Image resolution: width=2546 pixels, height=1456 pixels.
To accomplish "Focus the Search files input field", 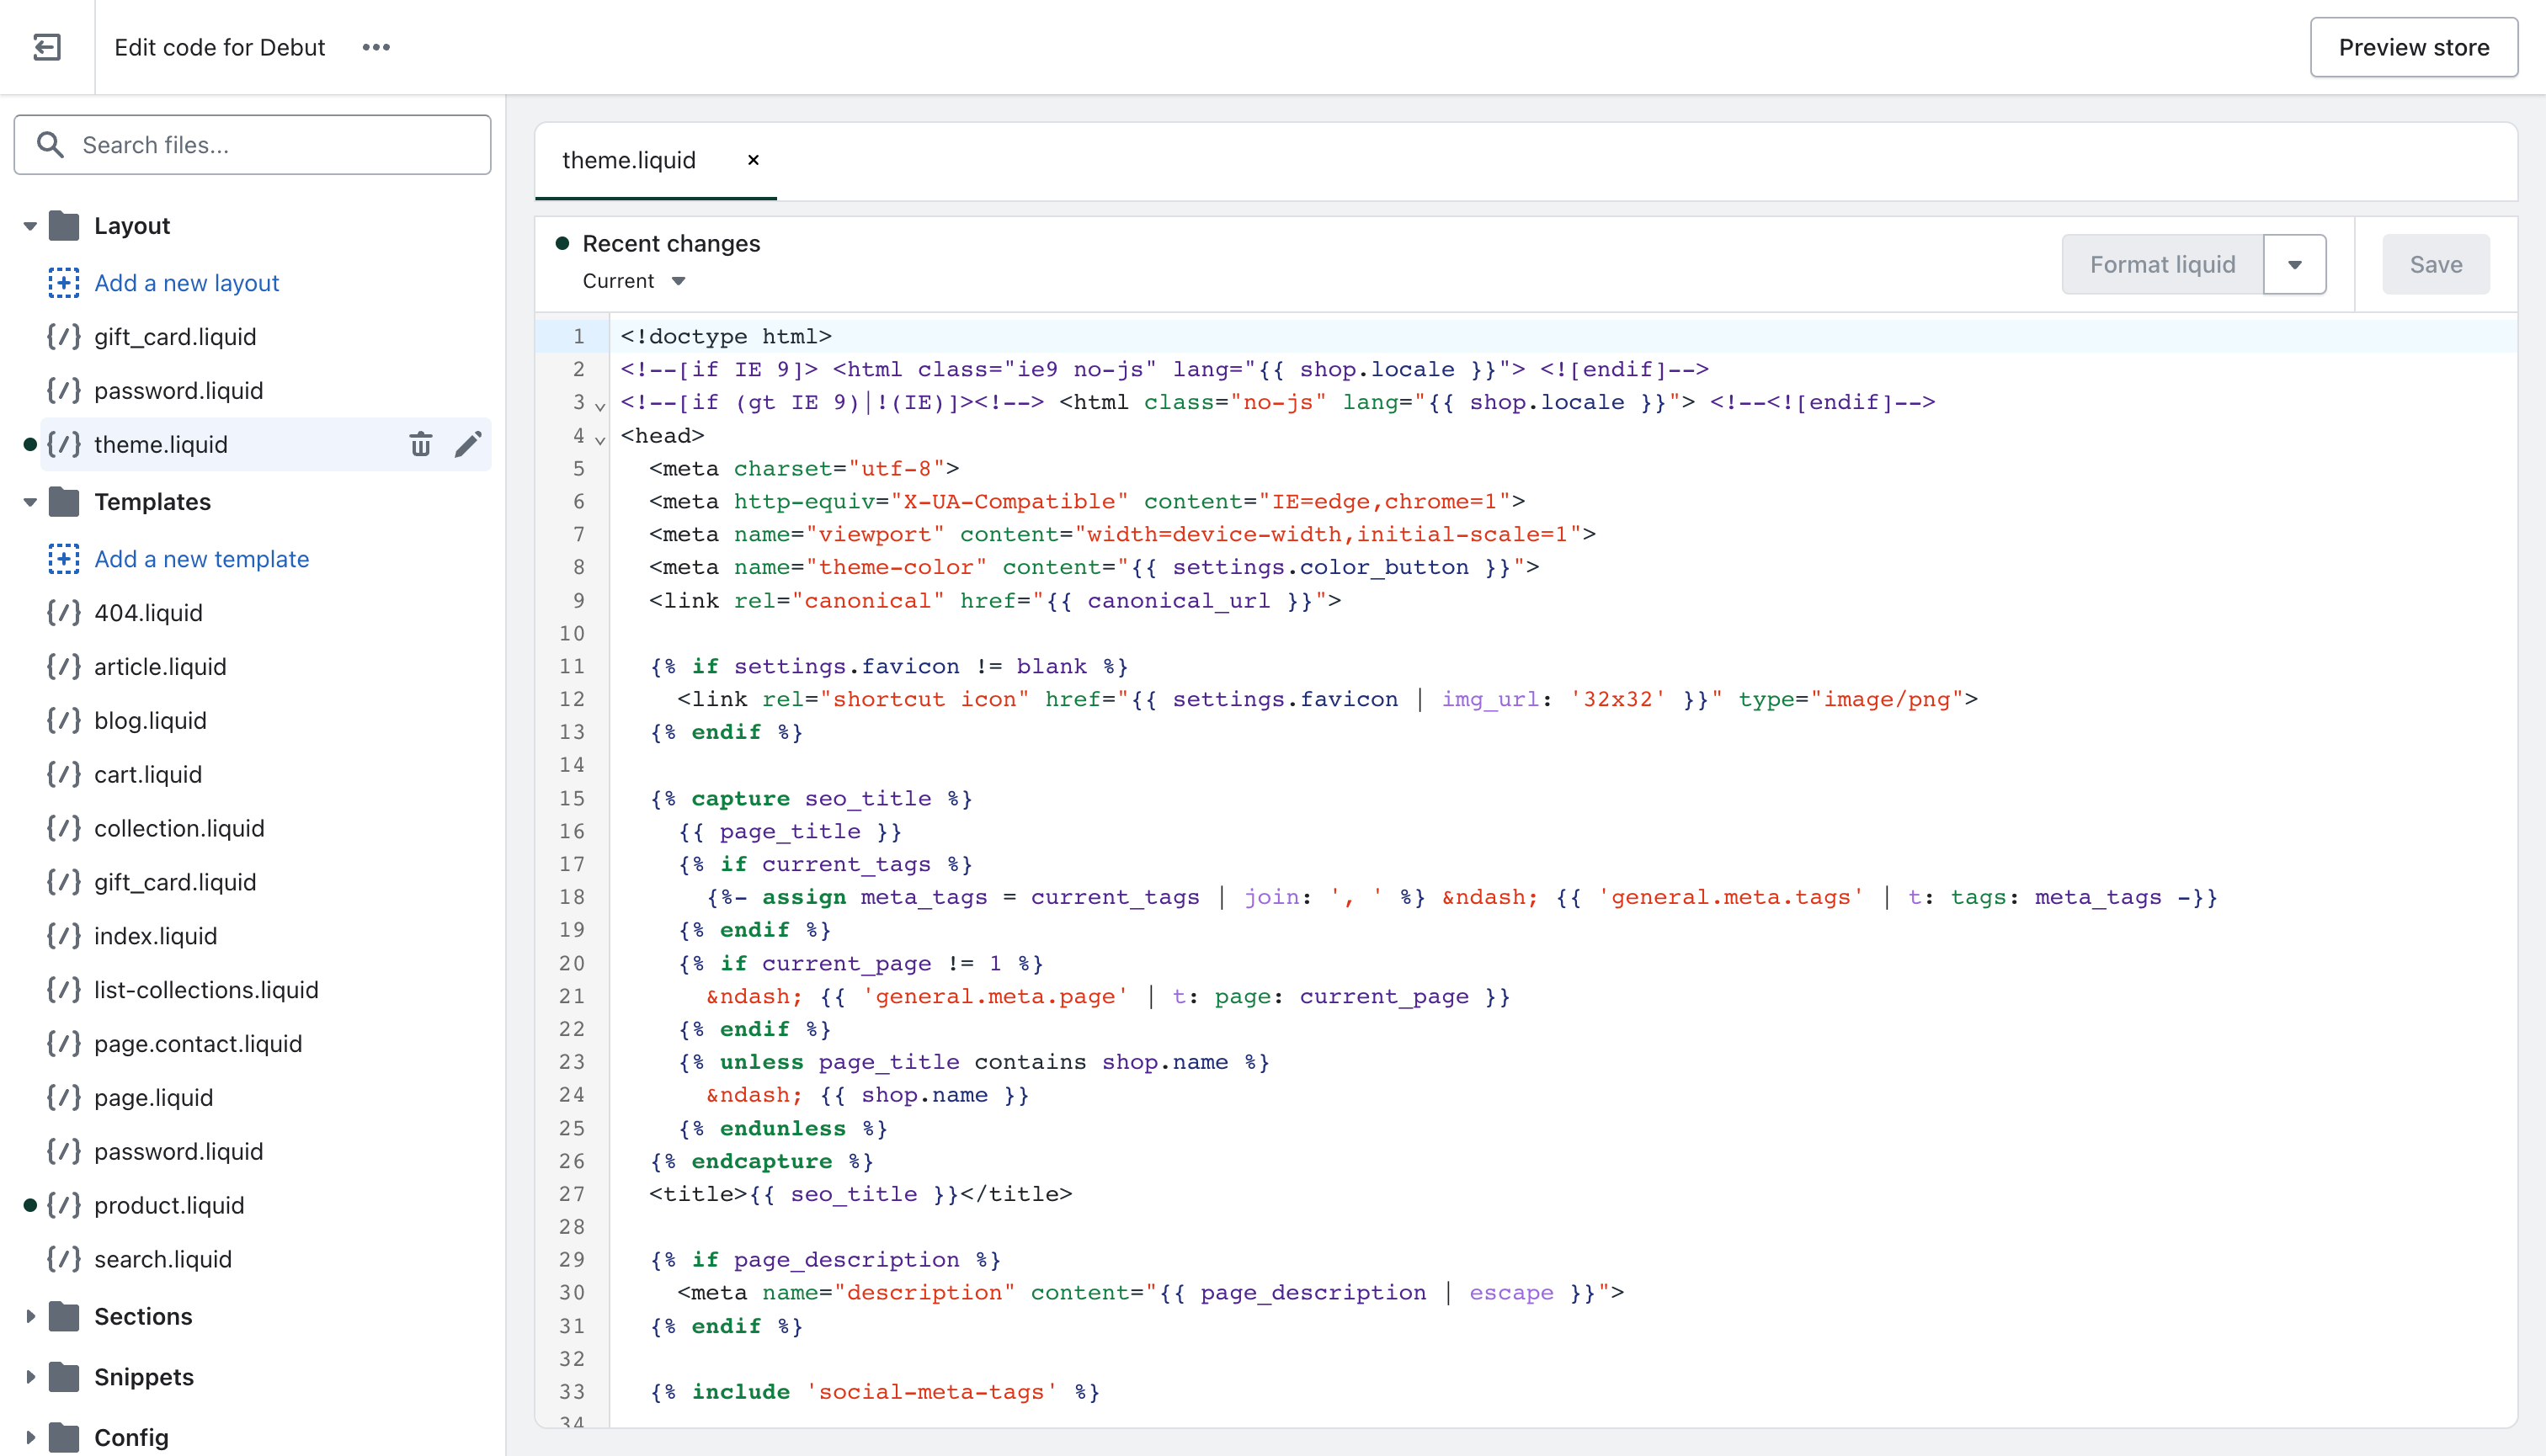I will (x=252, y=145).
